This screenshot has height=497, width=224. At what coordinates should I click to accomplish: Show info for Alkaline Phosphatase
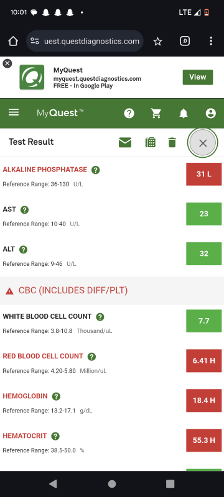coord(95,170)
